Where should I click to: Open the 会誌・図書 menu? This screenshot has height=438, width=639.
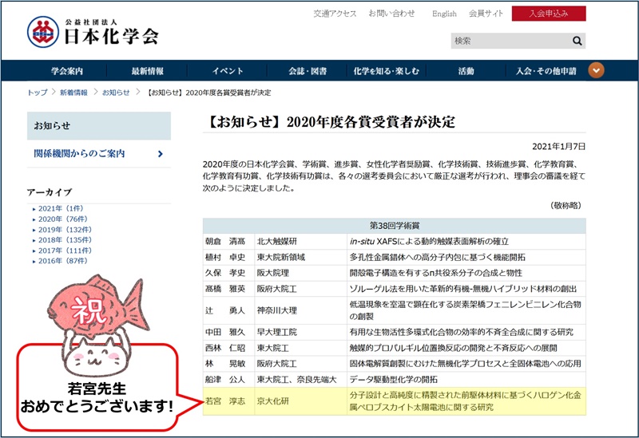[308, 71]
